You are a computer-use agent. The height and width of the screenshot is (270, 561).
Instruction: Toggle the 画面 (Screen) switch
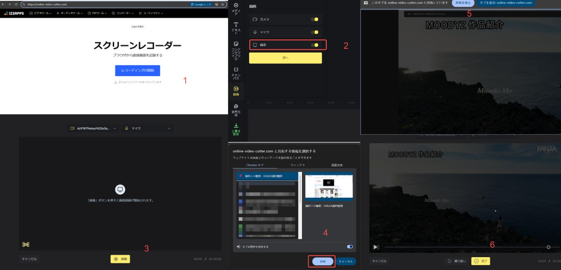pyautogui.click(x=314, y=45)
